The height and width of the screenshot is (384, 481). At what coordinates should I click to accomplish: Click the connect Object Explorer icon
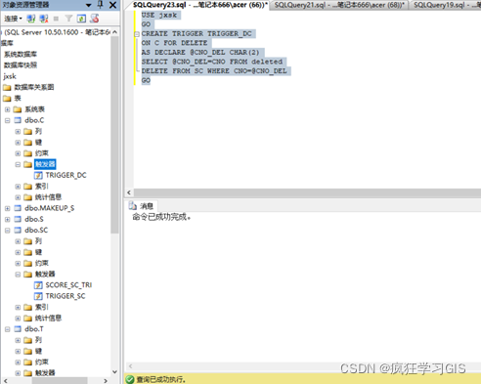tap(31, 19)
